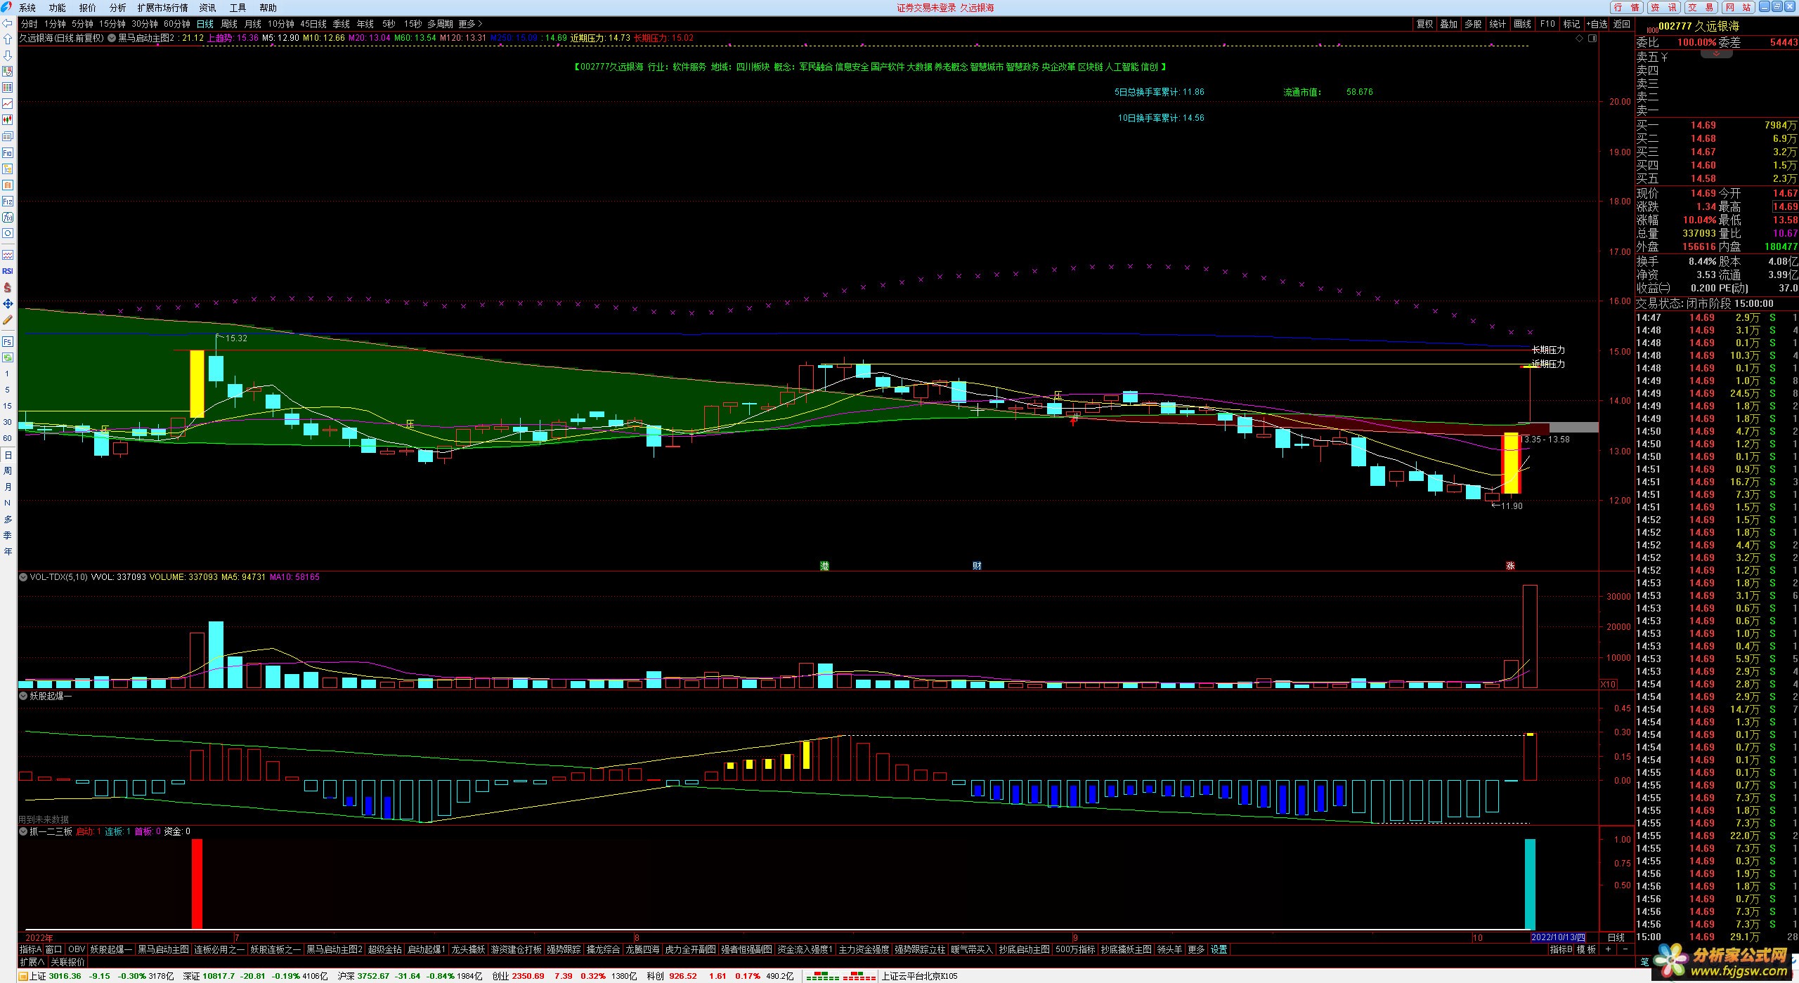
Task: Click the grid table icon in left sidebar
Action: (8, 88)
